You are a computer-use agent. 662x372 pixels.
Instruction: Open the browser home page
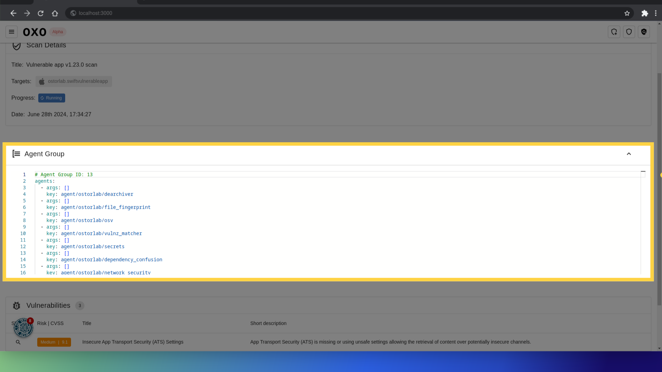[55, 13]
